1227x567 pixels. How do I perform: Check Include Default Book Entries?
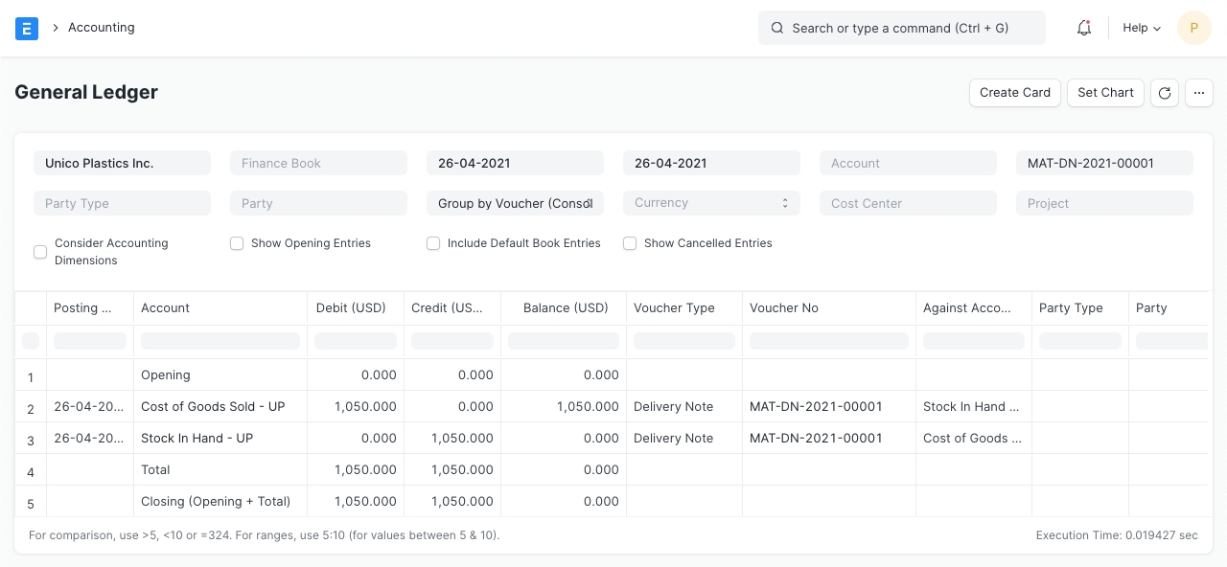[433, 243]
